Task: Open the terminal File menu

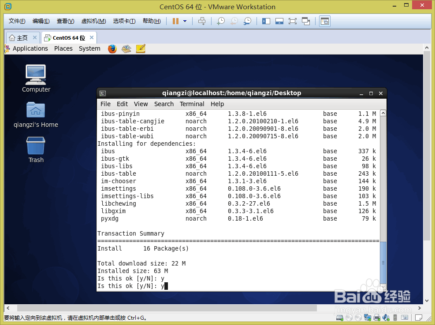Action: (x=105, y=104)
